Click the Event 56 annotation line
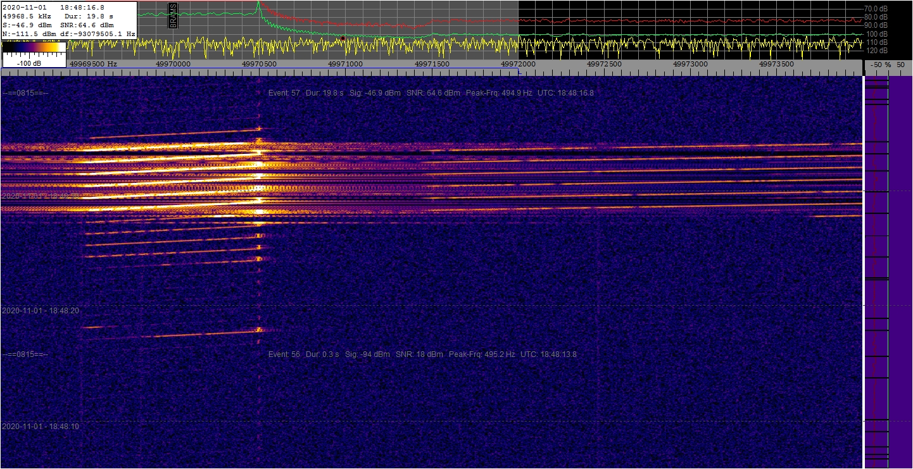 pyautogui.click(x=422, y=354)
